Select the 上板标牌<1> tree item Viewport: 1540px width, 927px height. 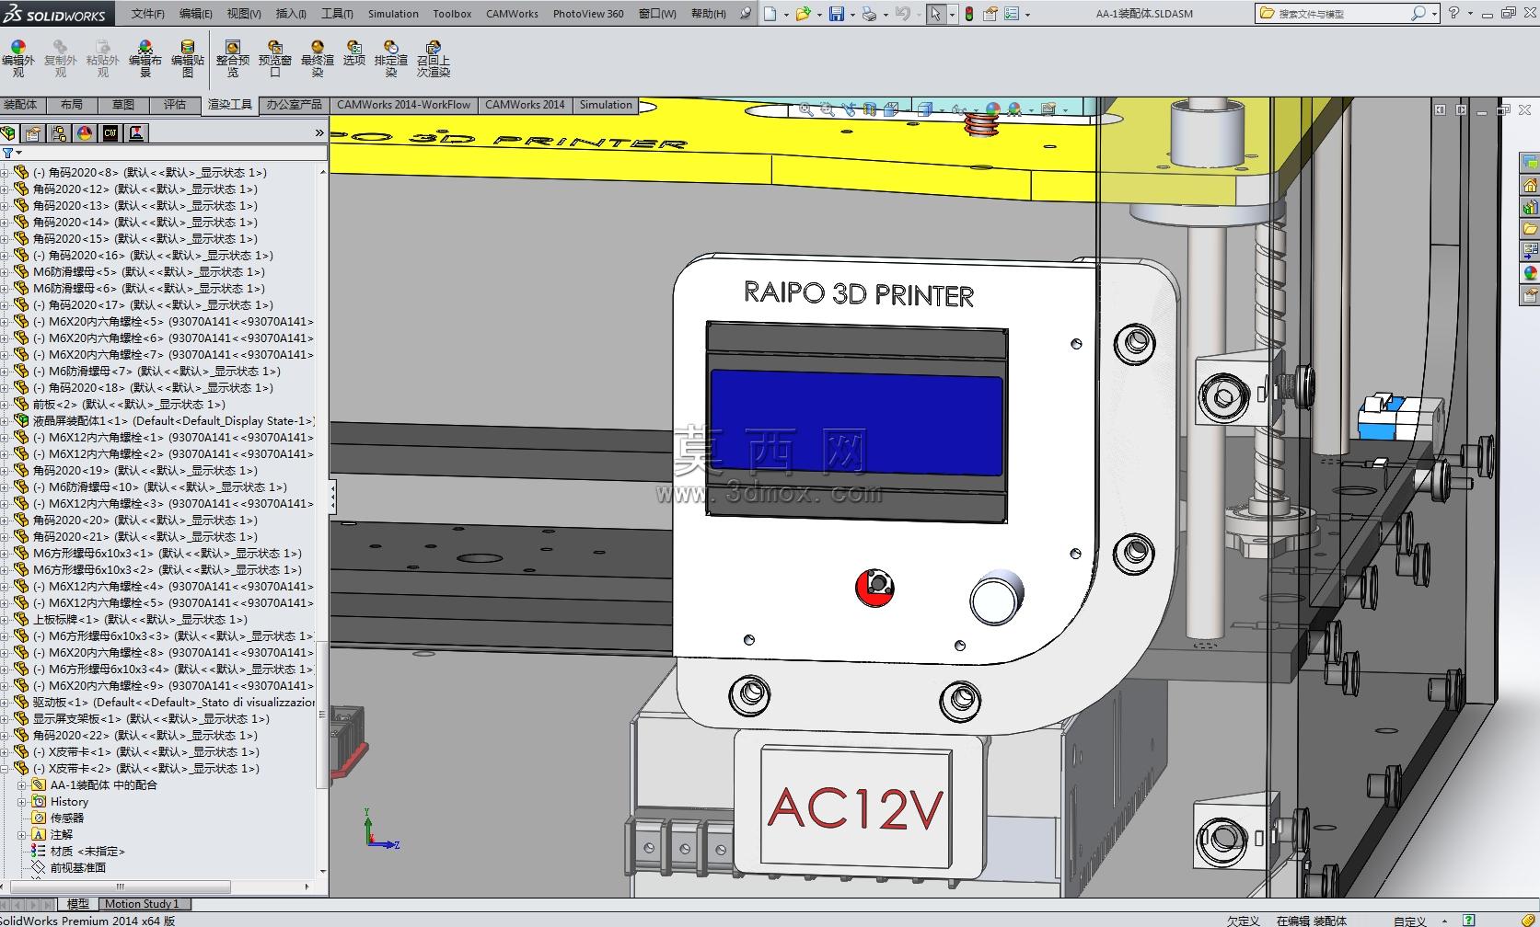click(140, 620)
